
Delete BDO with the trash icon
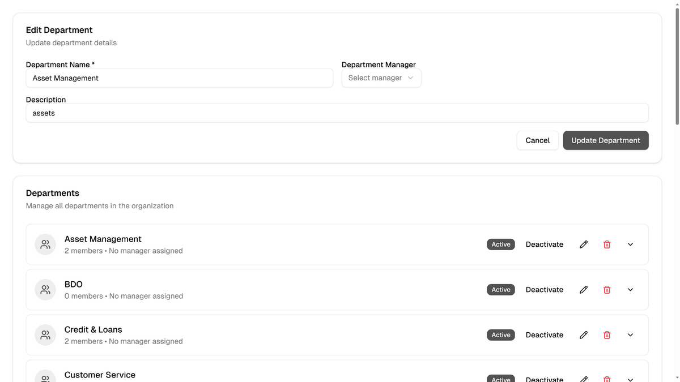click(607, 290)
